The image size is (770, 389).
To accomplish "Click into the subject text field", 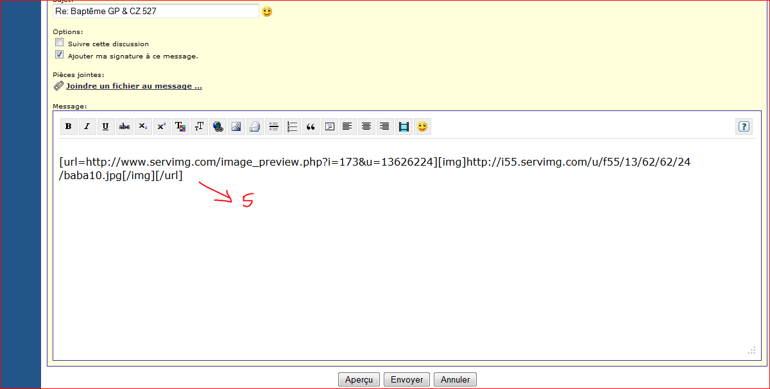I will [156, 11].
